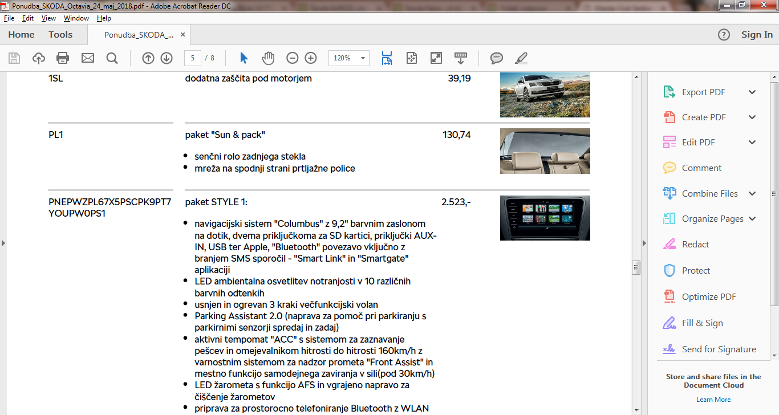Save the file with the floppy disk icon

(x=14, y=58)
